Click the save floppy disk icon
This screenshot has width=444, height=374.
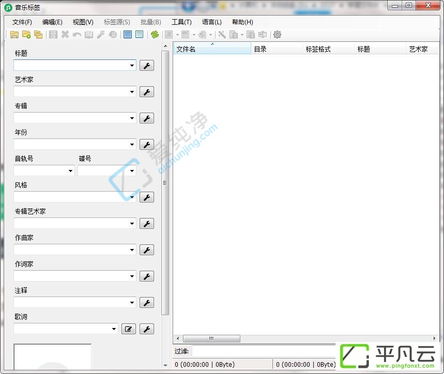coord(53,35)
